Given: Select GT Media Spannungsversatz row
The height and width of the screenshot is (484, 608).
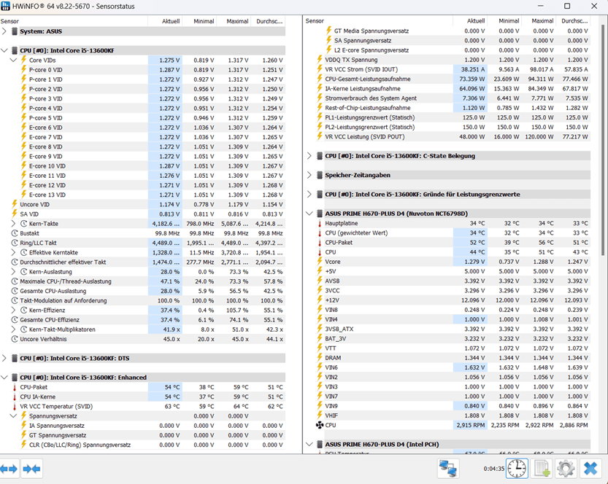Looking at the screenshot, I should [447, 31].
